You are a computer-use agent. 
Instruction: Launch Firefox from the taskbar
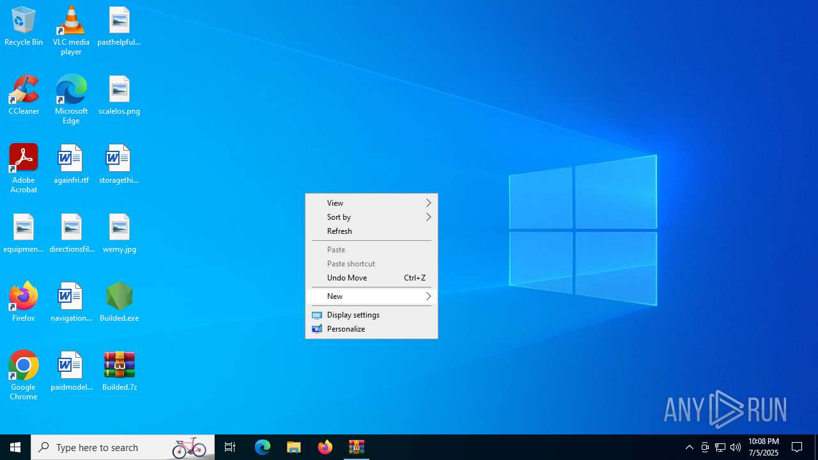(325, 447)
